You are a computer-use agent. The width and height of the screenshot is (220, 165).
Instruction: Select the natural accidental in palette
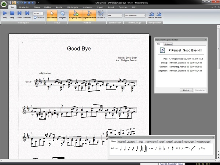(x=168, y=148)
